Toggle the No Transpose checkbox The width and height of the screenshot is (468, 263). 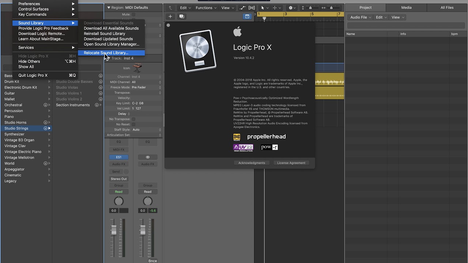pos(133,119)
